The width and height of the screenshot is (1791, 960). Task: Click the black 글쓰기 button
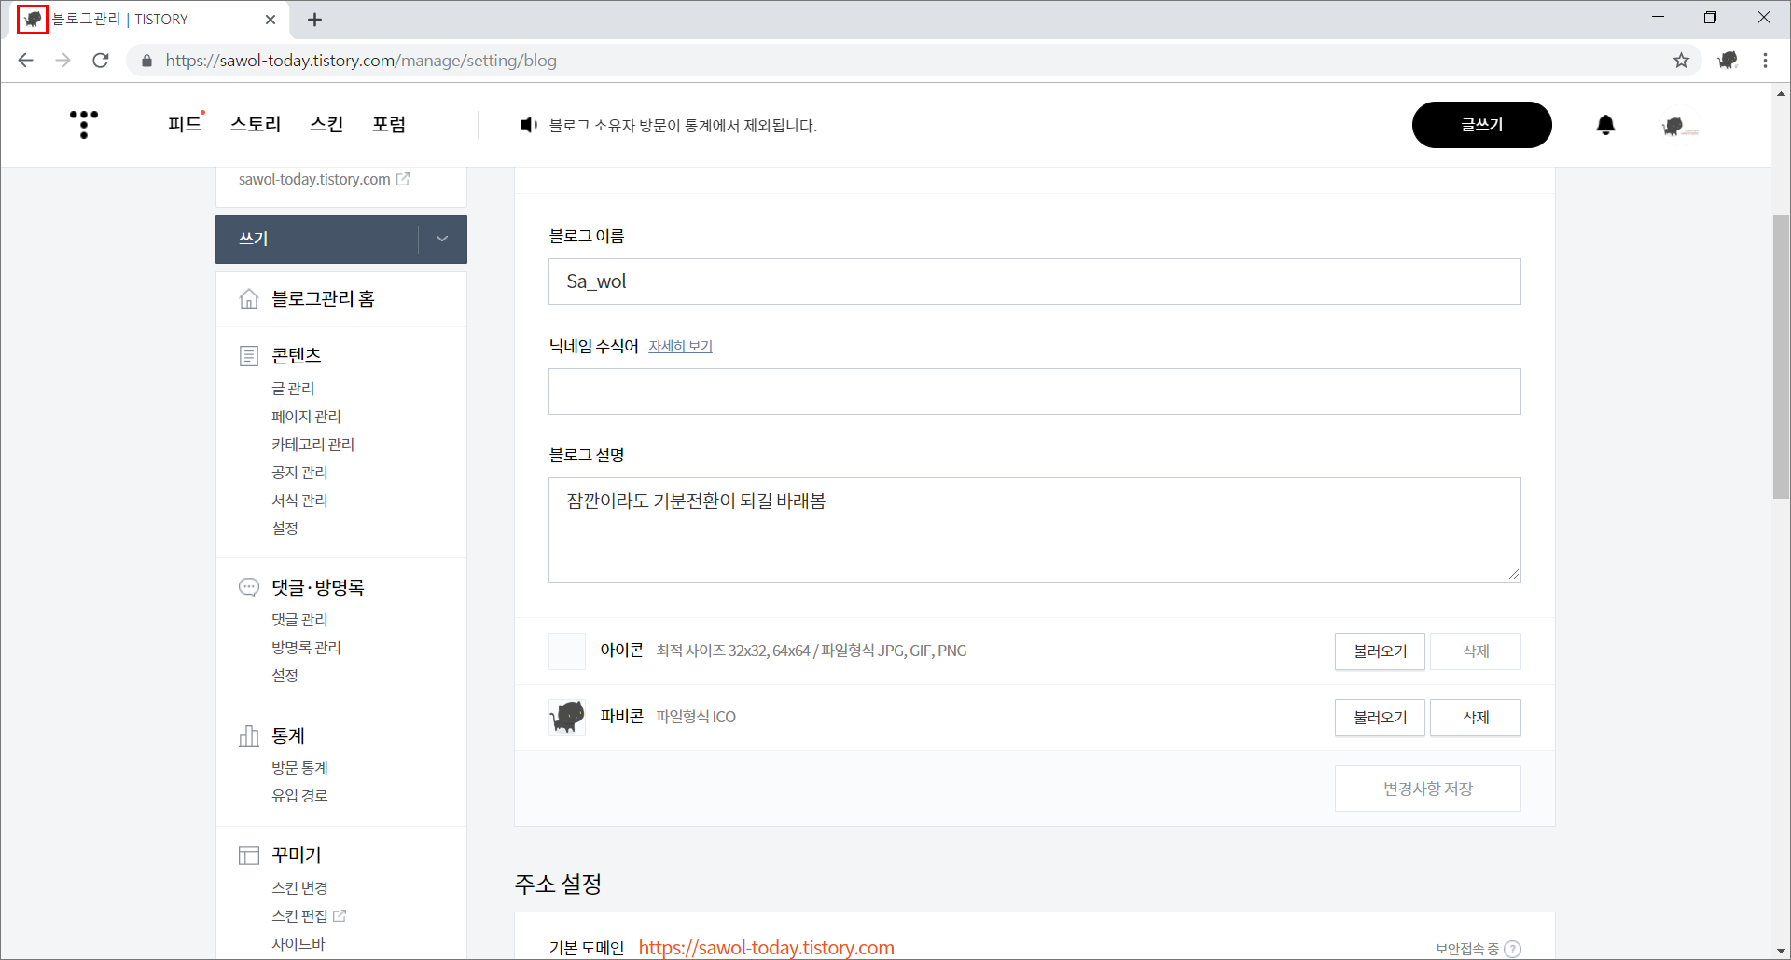(1481, 125)
